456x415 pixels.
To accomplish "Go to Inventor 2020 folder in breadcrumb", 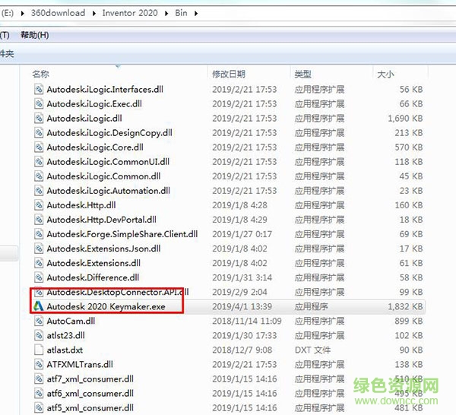I will pos(130,13).
